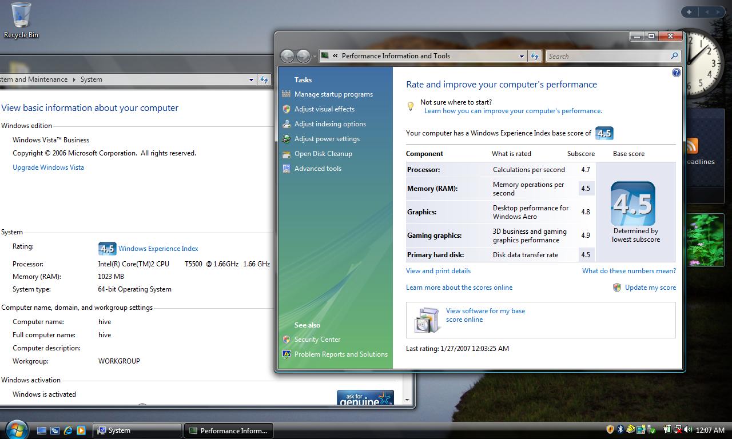This screenshot has height=439, width=732.
Task: Click View software for my base score online
Action: pyautogui.click(x=486, y=315)
